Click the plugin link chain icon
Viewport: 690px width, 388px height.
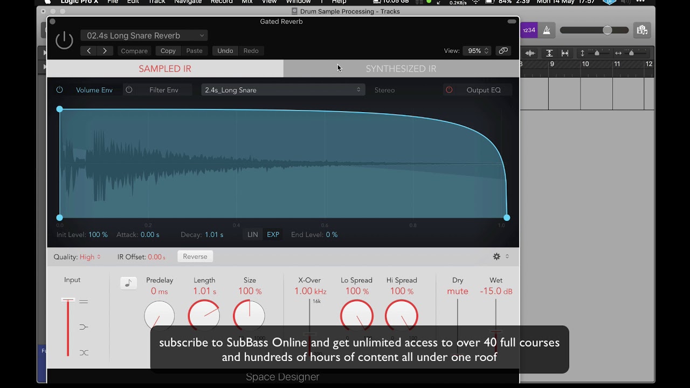pyautogui.click(x=503, y=51)
